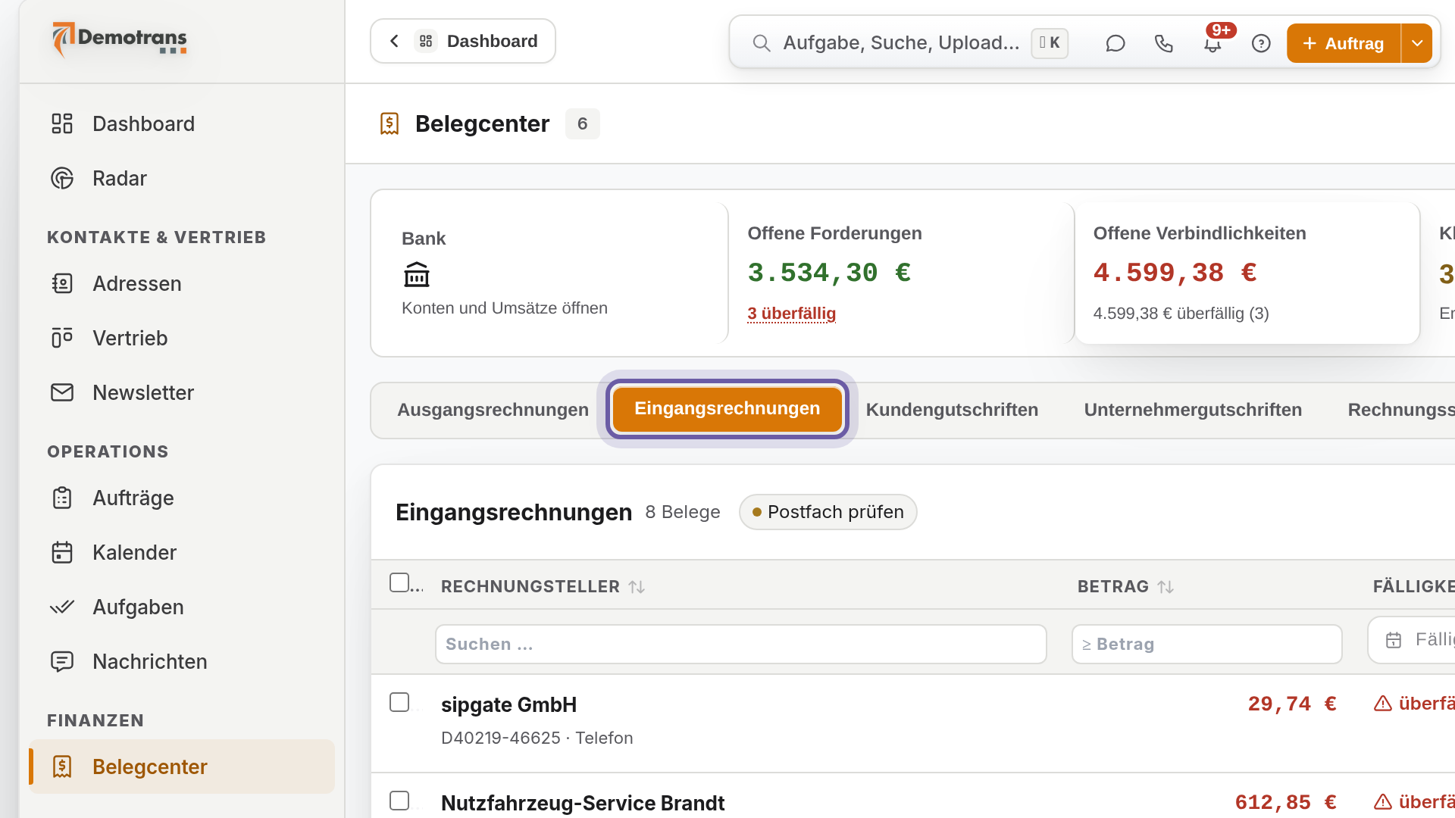The width and height of the screenshot is (1455, 818).
Task: Check the Nutzfahrzeug-Service Brandt row checkbox
Action: (399, 801)
